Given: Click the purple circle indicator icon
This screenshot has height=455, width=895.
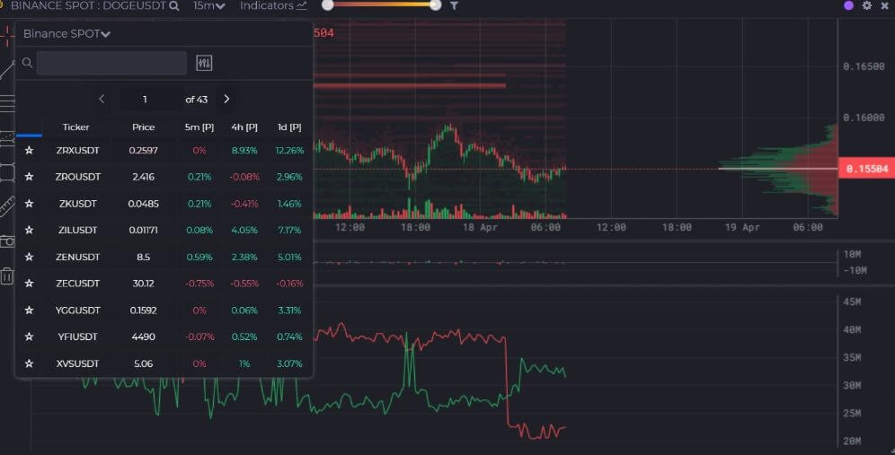Looking at the screenshot, I should (x=848, y=5).
